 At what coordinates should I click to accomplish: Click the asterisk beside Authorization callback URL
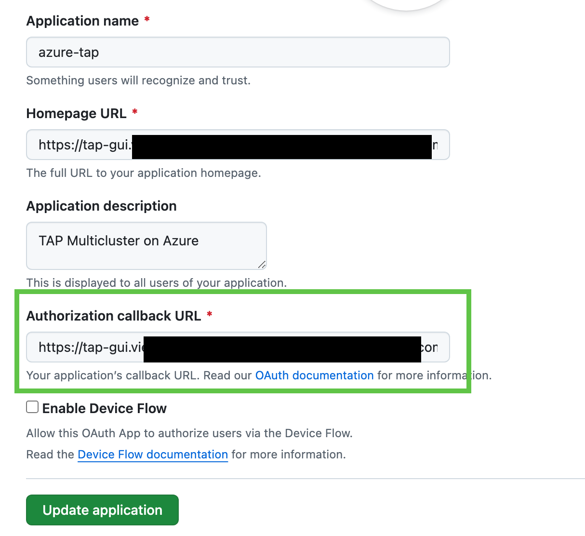click(210, 315)
